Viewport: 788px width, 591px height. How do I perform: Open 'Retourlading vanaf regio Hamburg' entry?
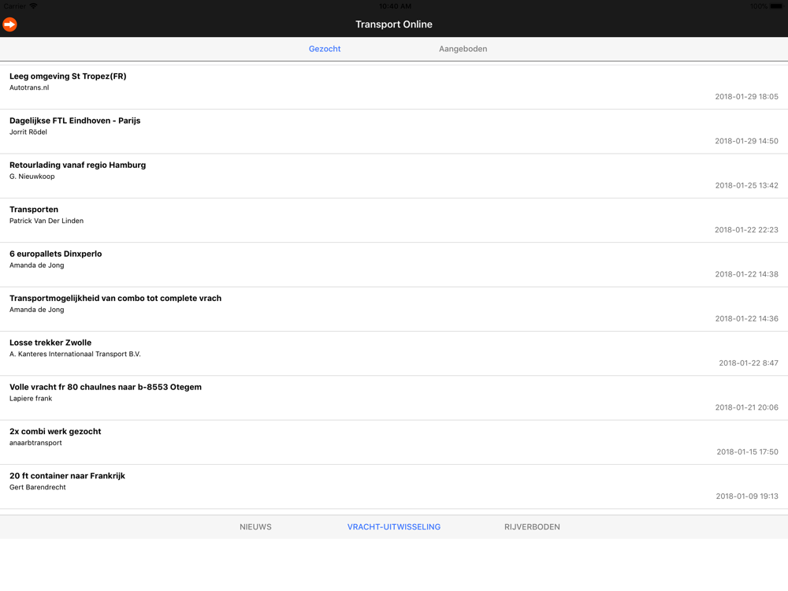394,176
